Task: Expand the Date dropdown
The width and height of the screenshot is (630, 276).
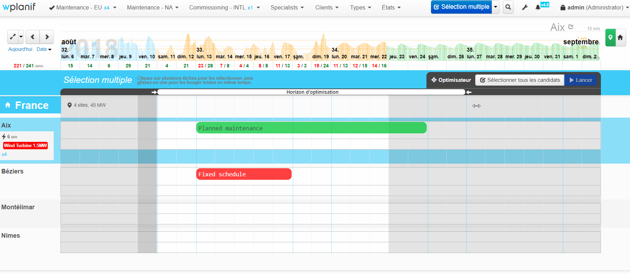Action: (44, 49)
